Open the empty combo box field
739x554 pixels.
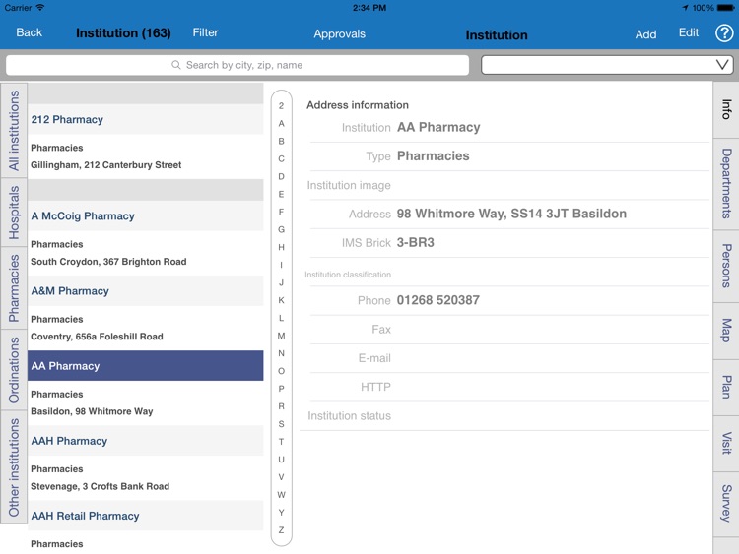click(x=607, y=65)
